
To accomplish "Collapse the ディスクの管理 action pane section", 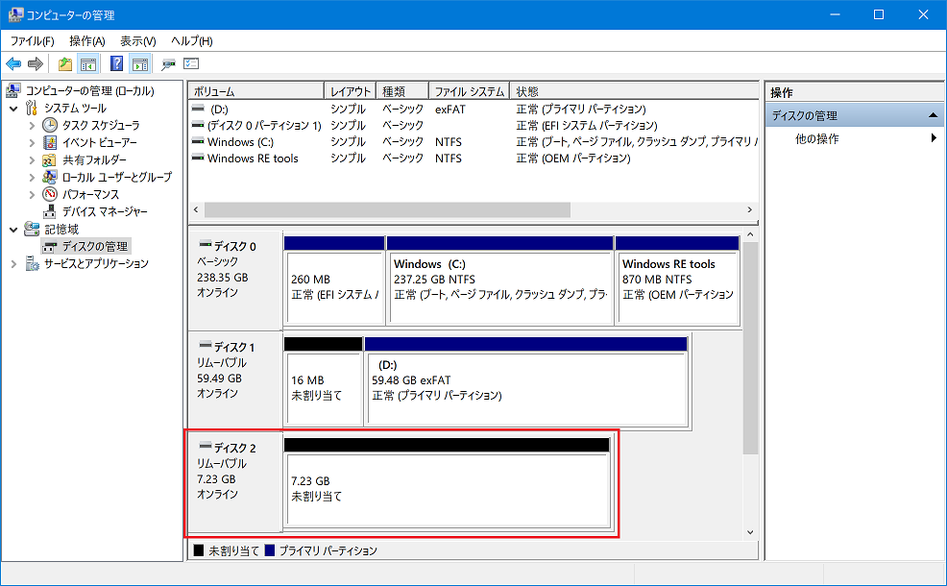I will pyautogui.click(x=934, y=113).
